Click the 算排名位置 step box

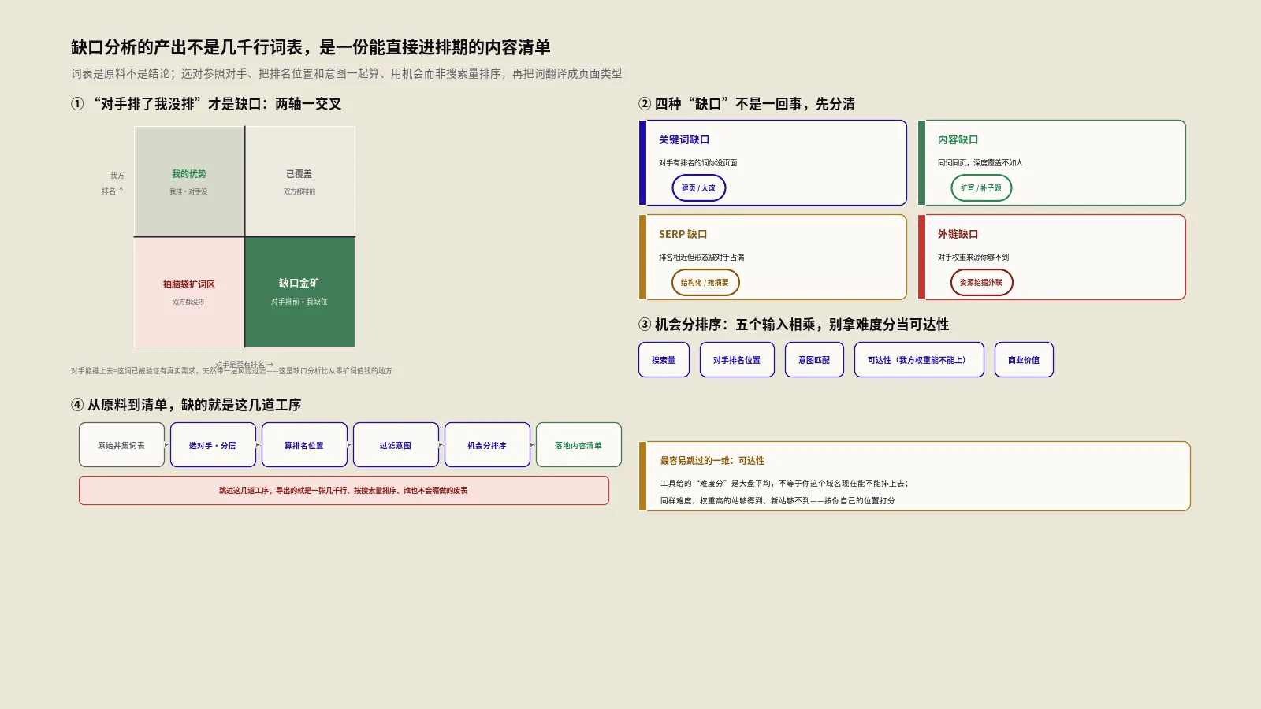304,445
